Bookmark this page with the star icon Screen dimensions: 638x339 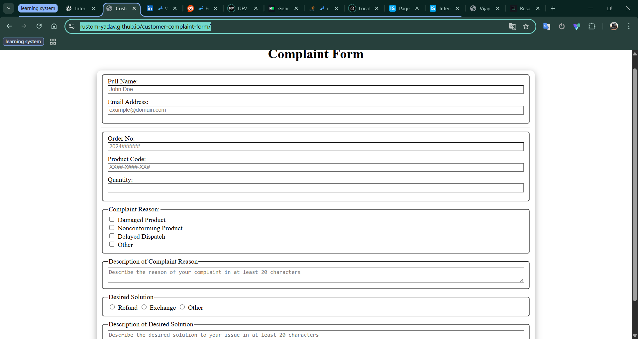tap(526, 26)
